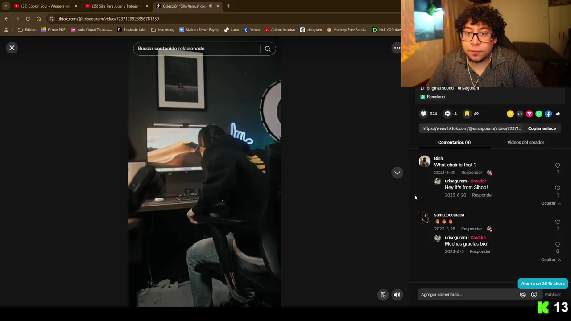Viewport: 571px width, 321px height.
Task: Click Responder under 'Muchas gracias bro!'
Action: tap(480, 251)
